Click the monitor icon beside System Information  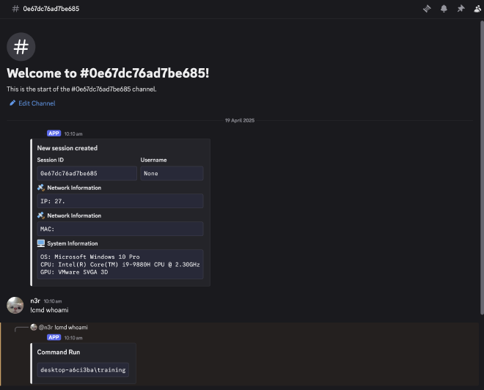pos(41,243)
